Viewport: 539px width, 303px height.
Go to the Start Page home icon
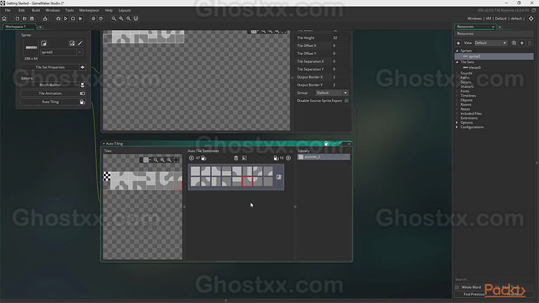(4, 18)
